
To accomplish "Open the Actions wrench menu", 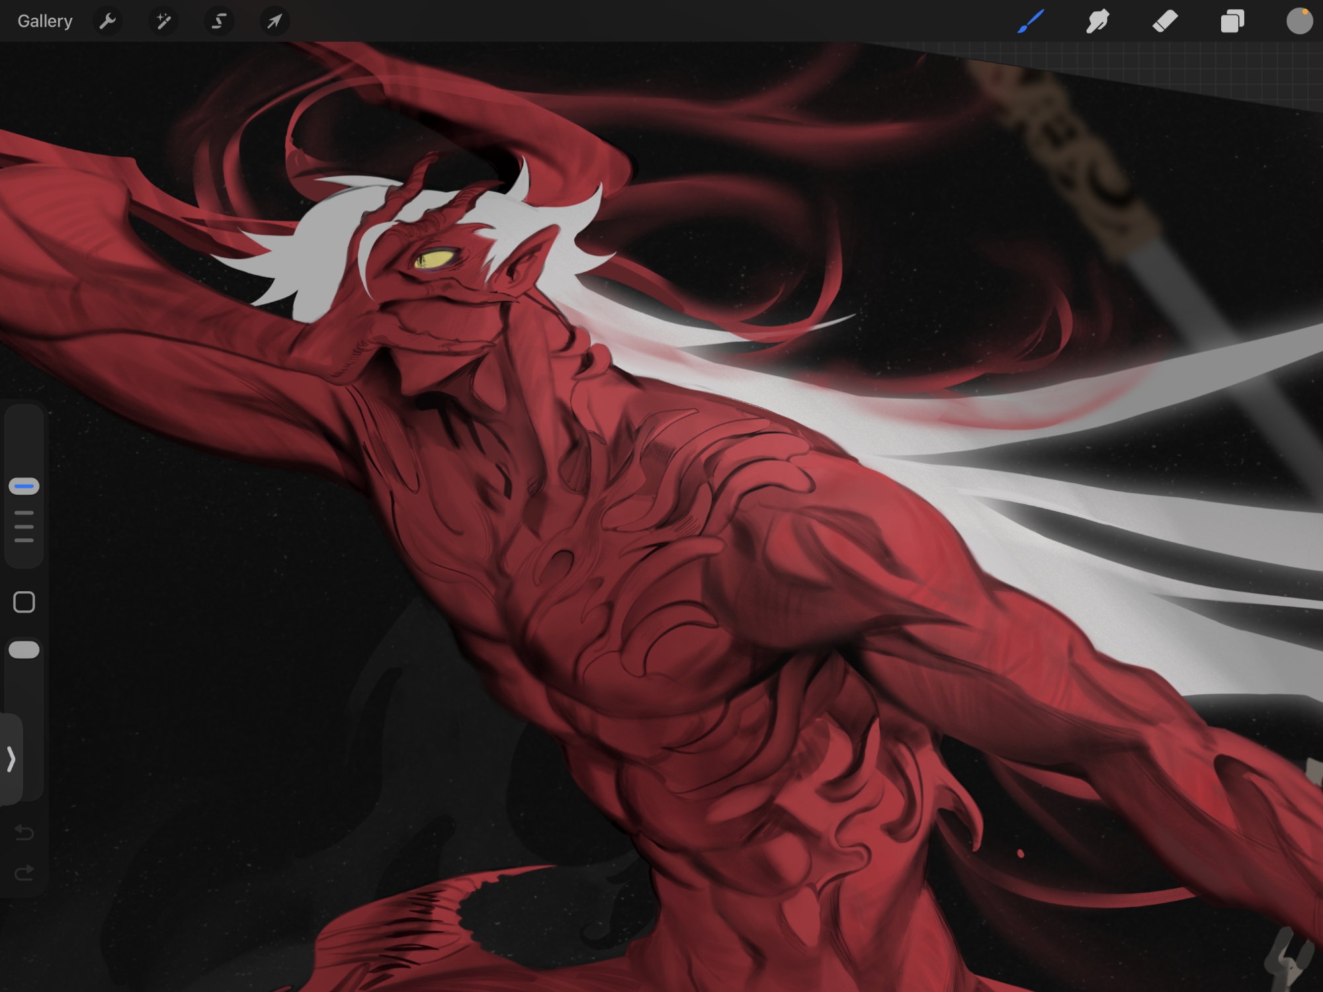I will point(107,21).
